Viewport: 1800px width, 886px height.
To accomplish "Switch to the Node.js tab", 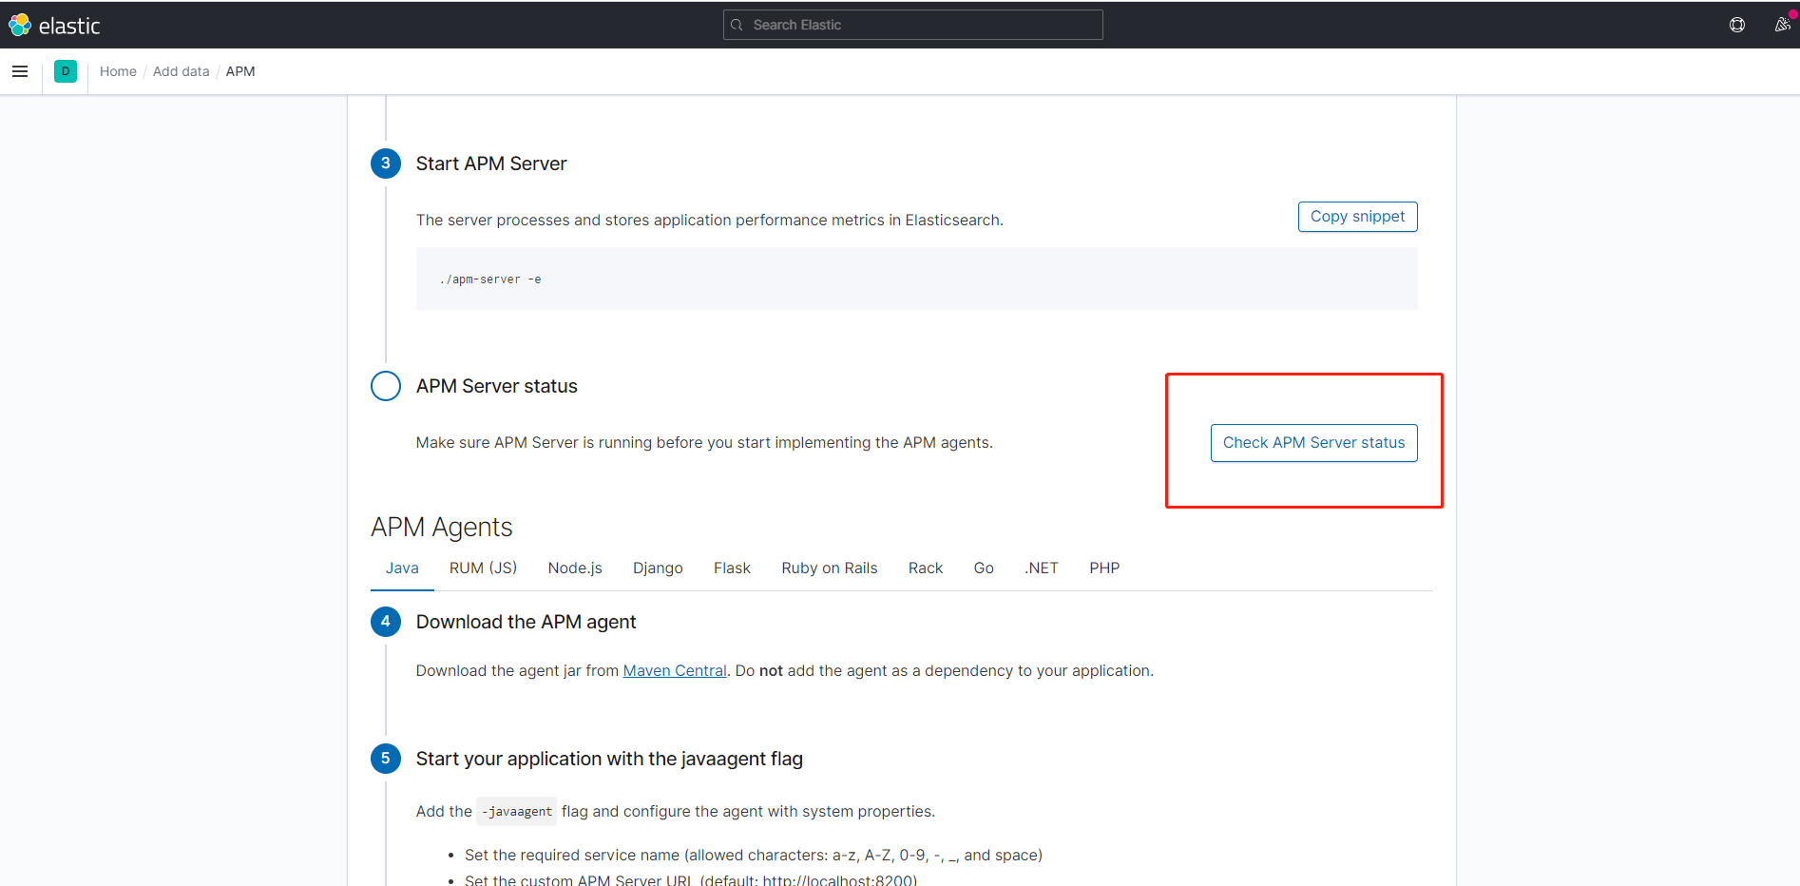I will point(575,568).
